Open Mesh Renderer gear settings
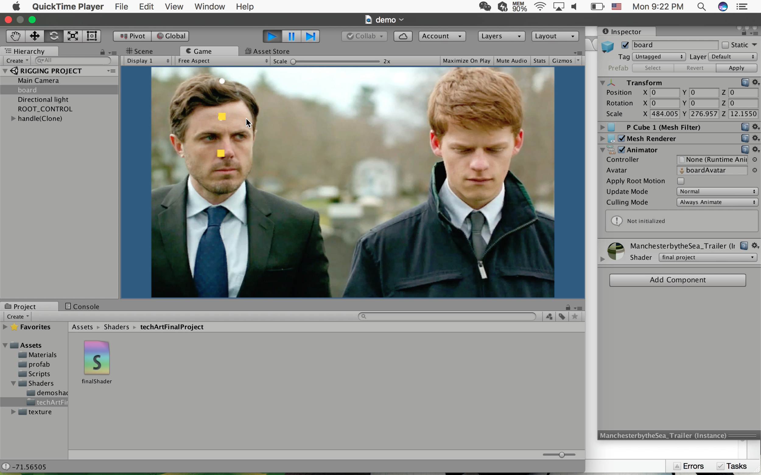This screenshot has height=475, width=761. [x=756, y=138]
